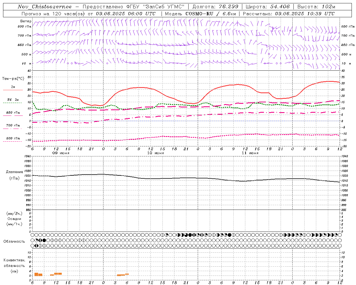Click the Nov_Chistoozernoe station title

click(x=44, y=7)
